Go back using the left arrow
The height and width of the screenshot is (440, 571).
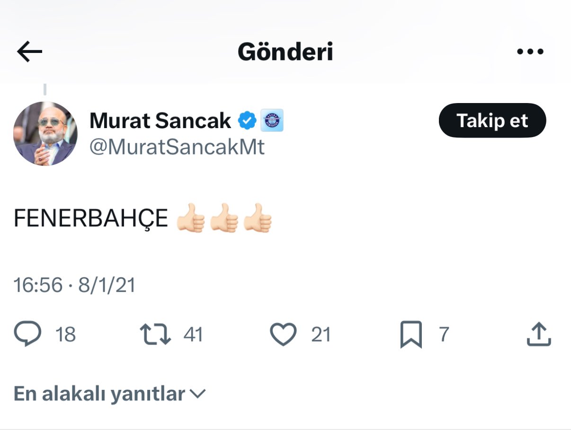click(29, 52)
